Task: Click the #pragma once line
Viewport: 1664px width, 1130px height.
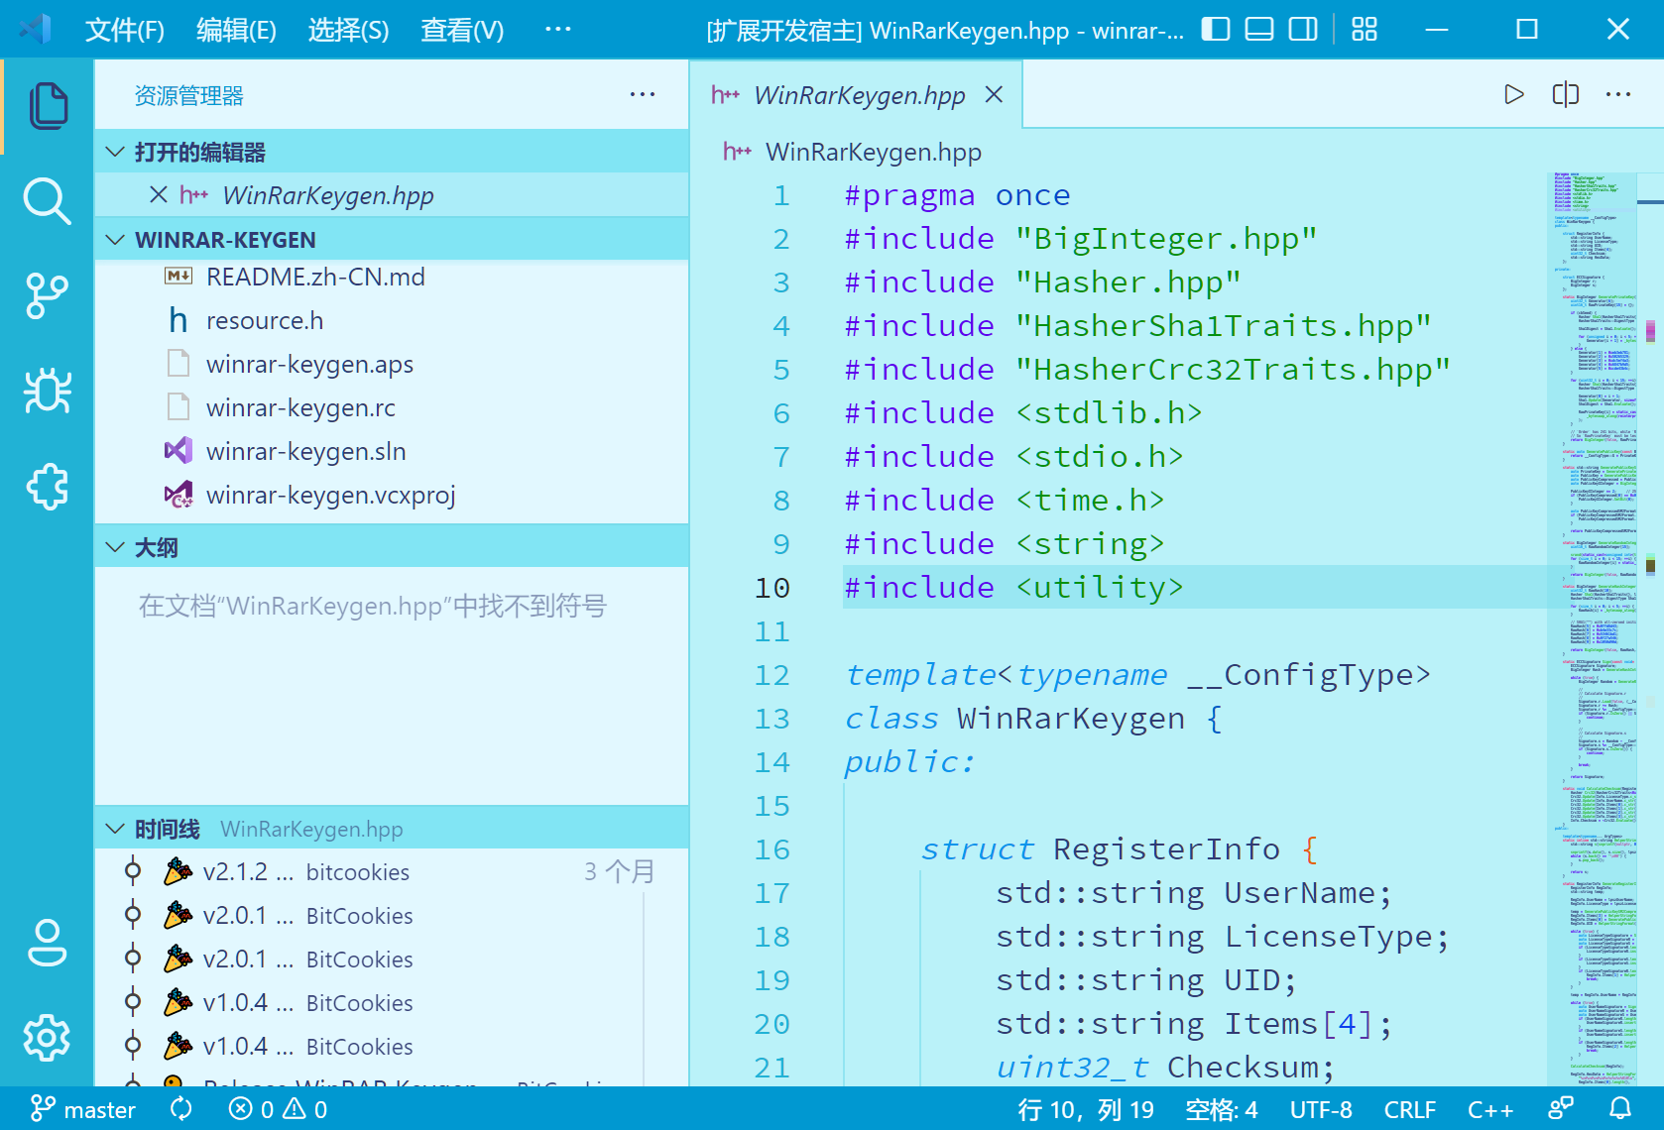Action: pos(957,195)
